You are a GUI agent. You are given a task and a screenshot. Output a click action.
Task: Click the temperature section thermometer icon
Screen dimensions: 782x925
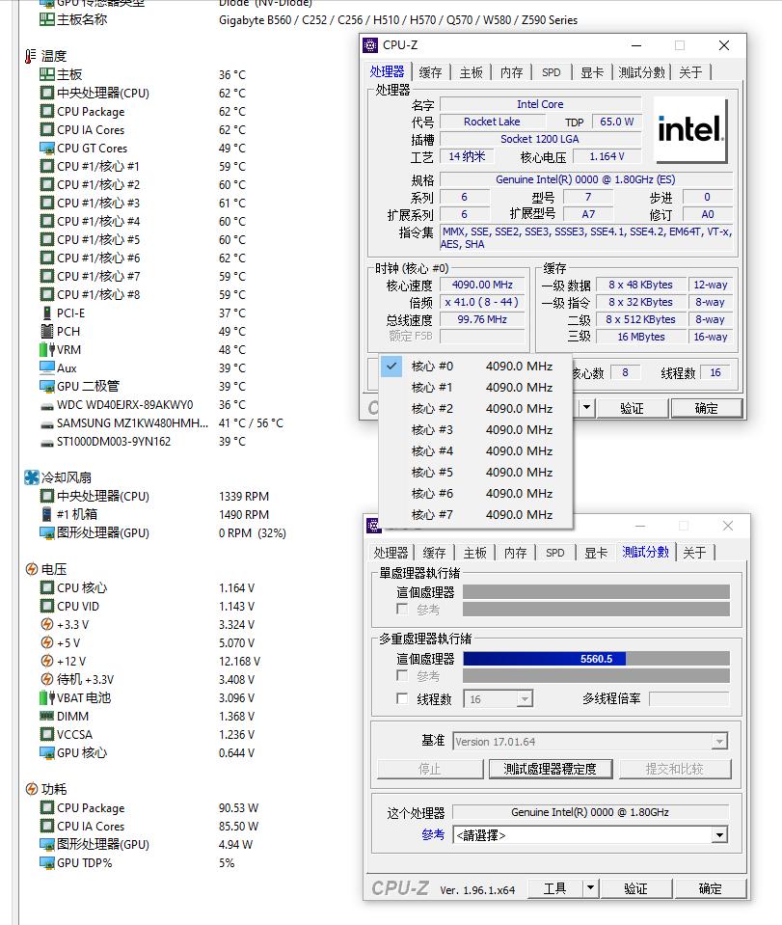[x=30, y=56]
